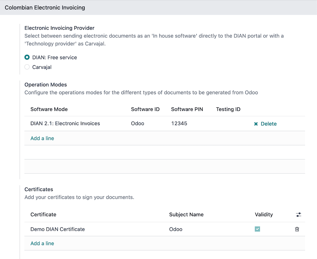Edit the Software PIN field showing 12345

[179, 123]
